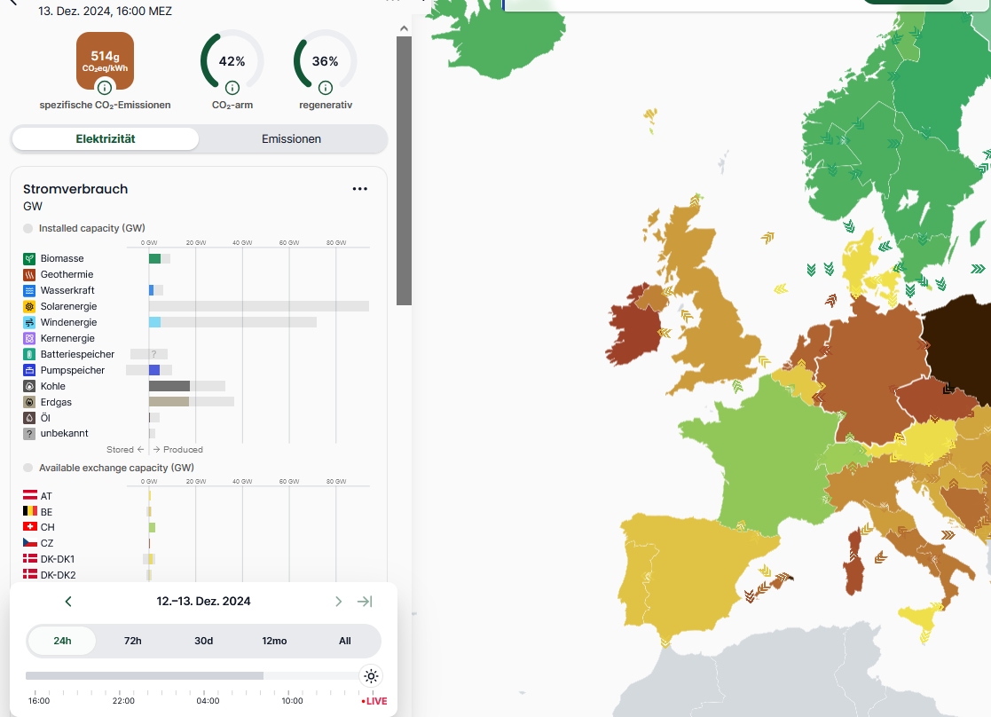This screenshot has width=991, height=717.
Task: Click the Biomasse production bar
Action: [155, 258]
